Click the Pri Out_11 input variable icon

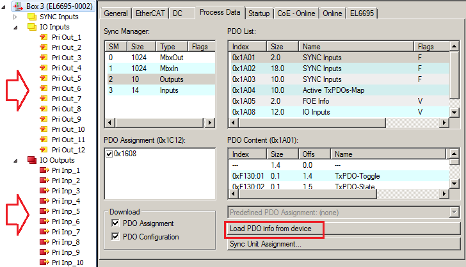coord(44,140)
